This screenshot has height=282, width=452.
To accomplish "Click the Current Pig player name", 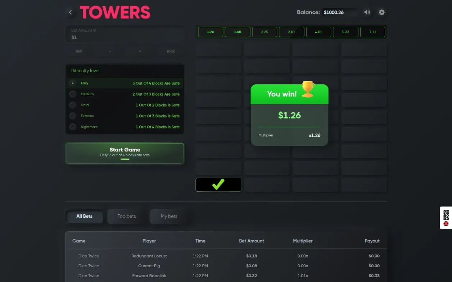I will pyautogui.click(x=149, y=266).
